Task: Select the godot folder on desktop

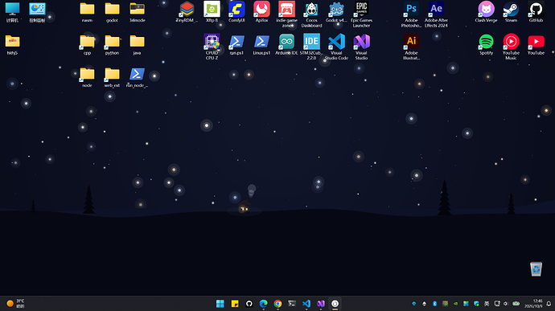Action: 112,12
